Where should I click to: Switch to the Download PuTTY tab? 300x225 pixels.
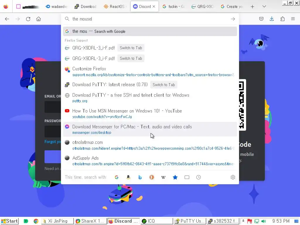click(x=85, y=6)
